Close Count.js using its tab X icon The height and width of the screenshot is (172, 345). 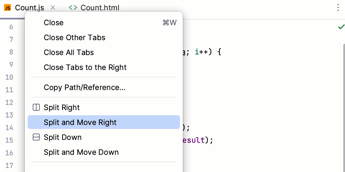pyautogui.click(x=53, y=8)
